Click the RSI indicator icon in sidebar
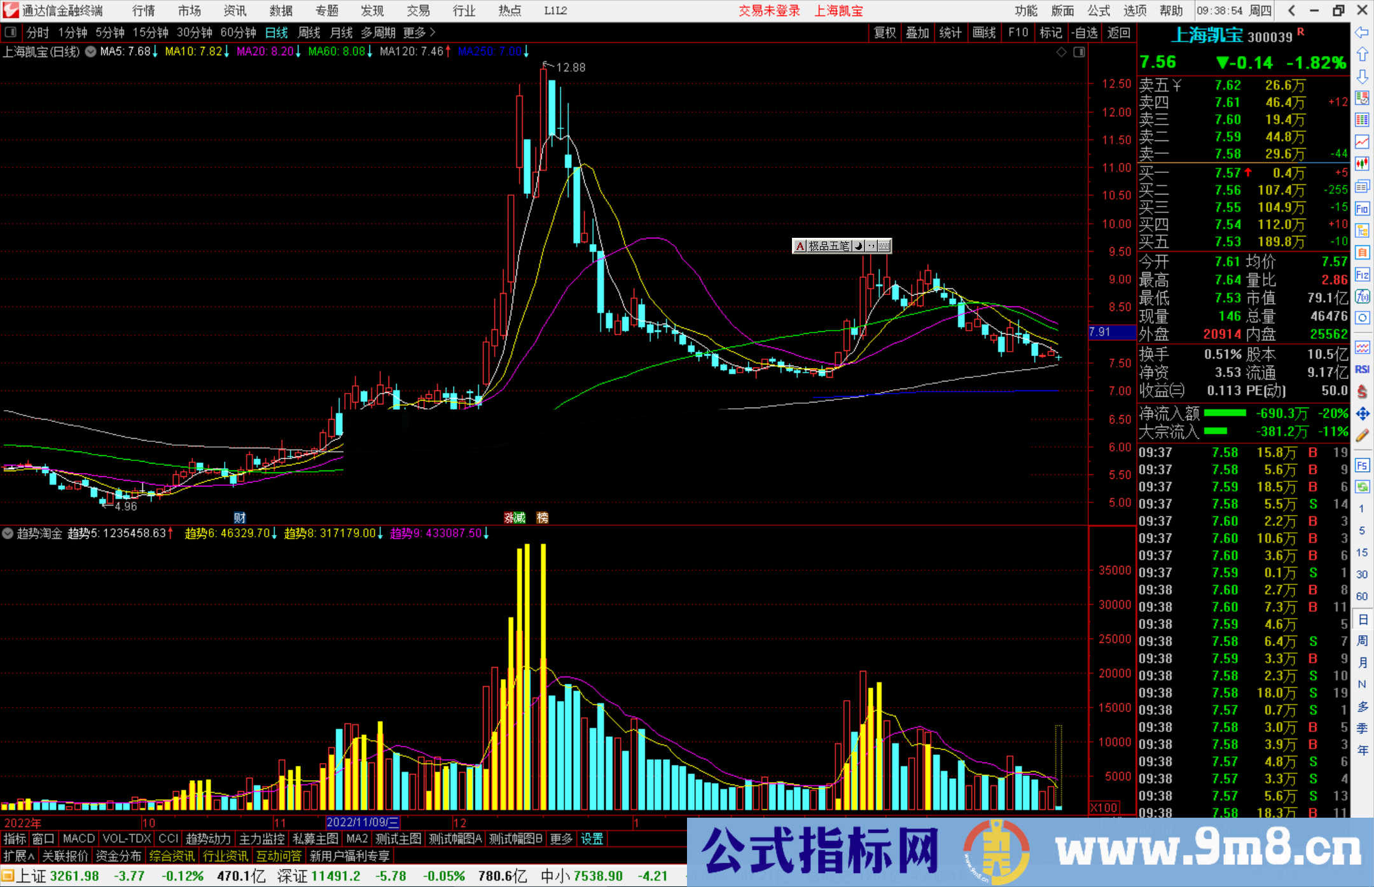The height and width of the screenshot is (887, 1374). pyautogui.click(x=1362, y=369)
